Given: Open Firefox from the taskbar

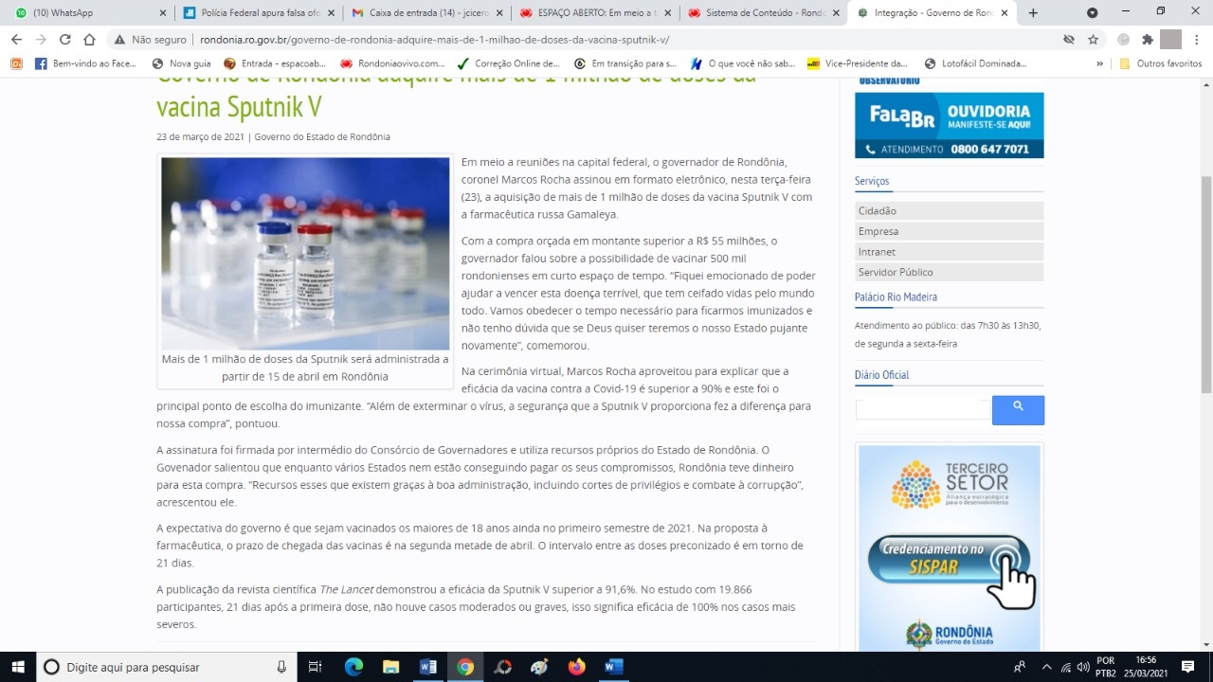Looking at the screenshot, I should coord(577,667).
